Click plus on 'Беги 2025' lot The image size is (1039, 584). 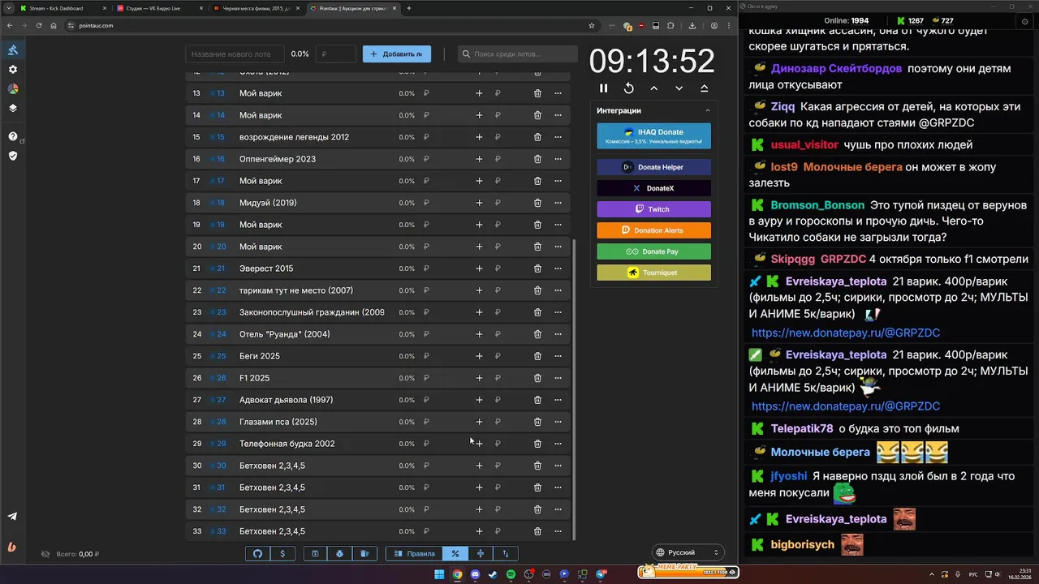click(x=479, y=356)
